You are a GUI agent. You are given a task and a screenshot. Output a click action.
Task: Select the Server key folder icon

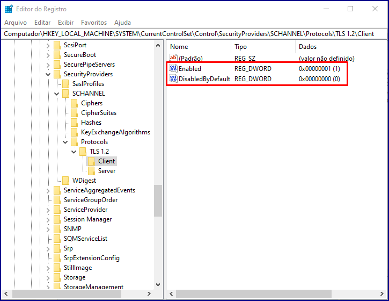point(92,171)
